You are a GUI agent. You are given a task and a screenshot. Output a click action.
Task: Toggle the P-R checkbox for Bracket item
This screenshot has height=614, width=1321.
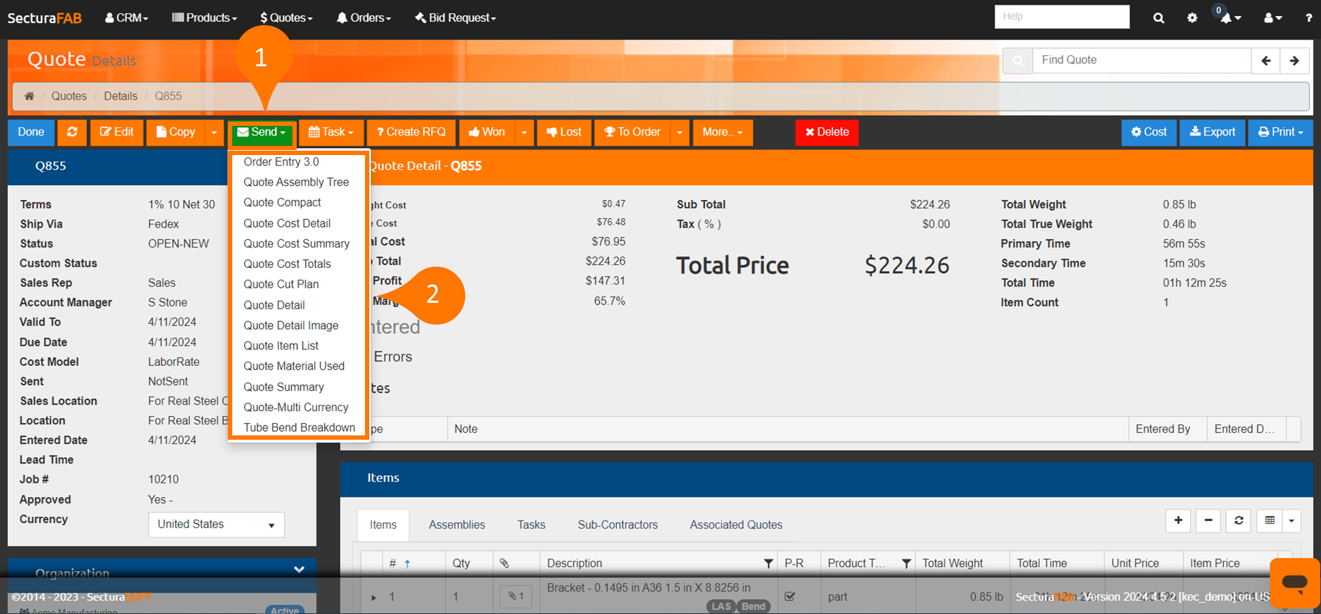[x=790, y=597]
